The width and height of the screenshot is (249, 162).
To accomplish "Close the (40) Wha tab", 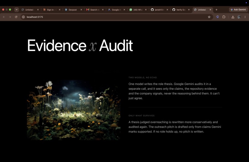I will (146, 10).
